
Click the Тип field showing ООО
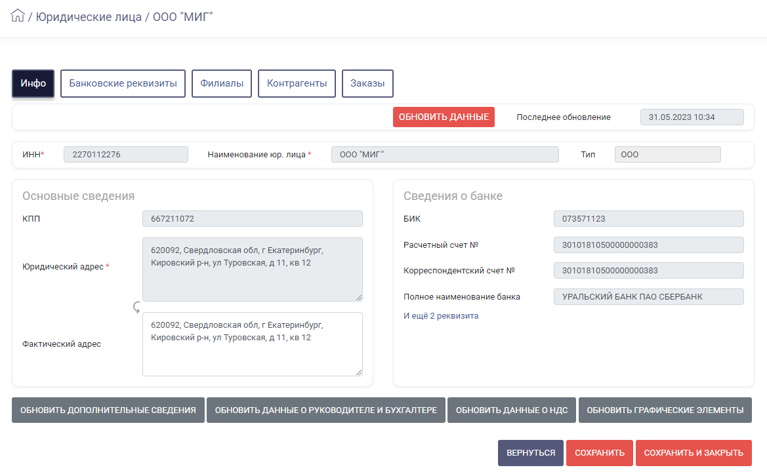(667, 155)
